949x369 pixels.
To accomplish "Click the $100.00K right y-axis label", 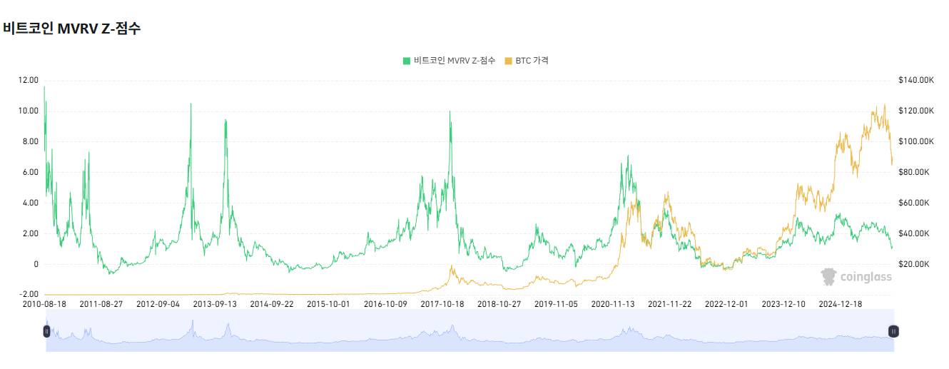I will click(x=916, y=141).
